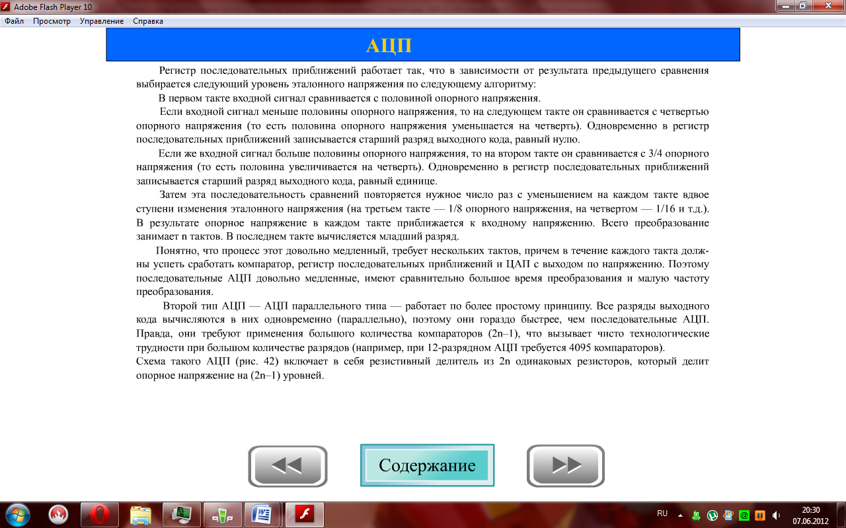
Task: Open the system monitor taskbar icon
Action: coord(181,515)
